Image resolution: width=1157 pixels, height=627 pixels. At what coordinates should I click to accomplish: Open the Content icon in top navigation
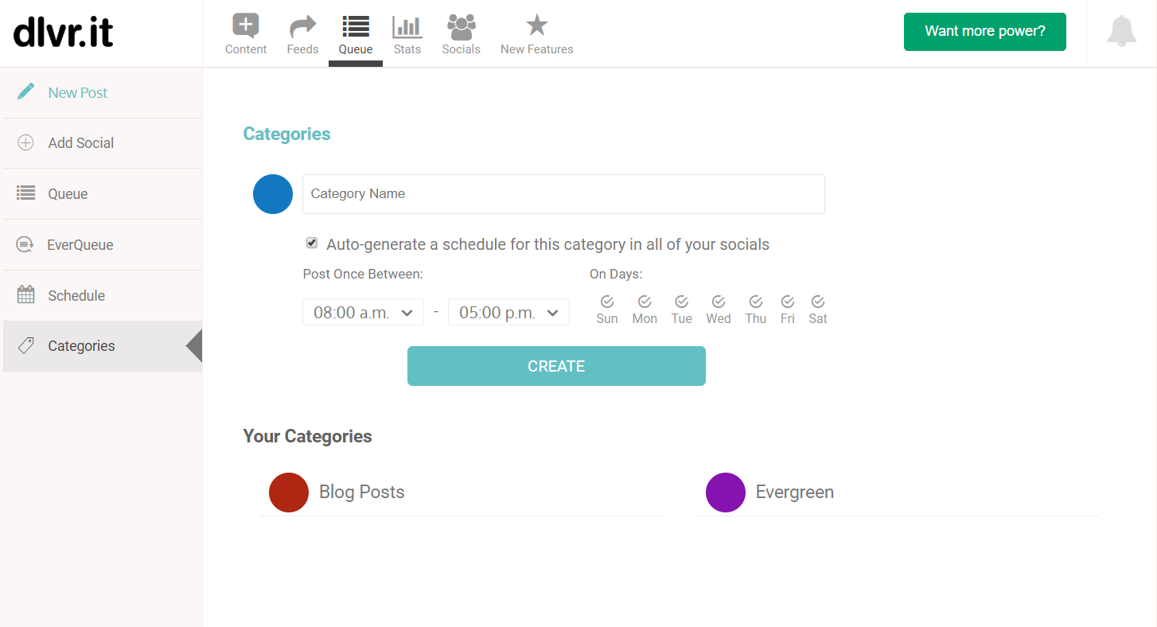[246, 26]
